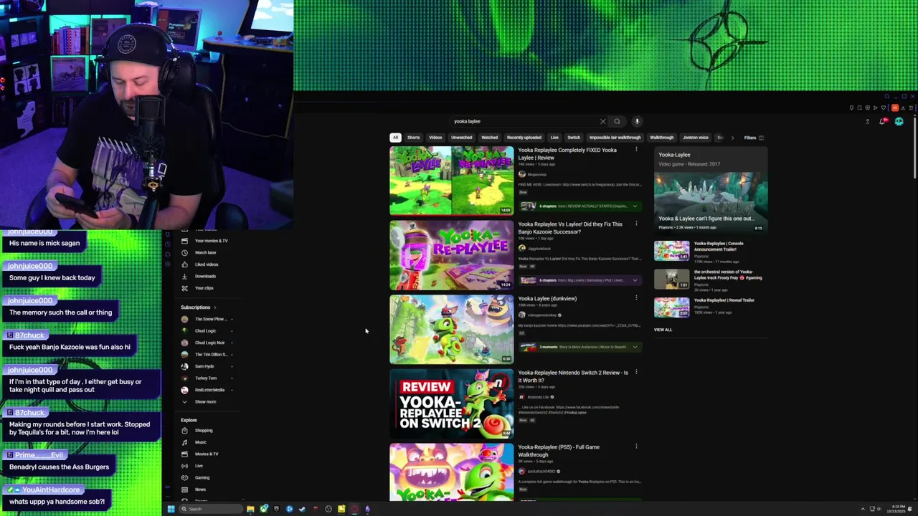Click the Frosty Fray orchestral track thumbnail

click(672, 279)
